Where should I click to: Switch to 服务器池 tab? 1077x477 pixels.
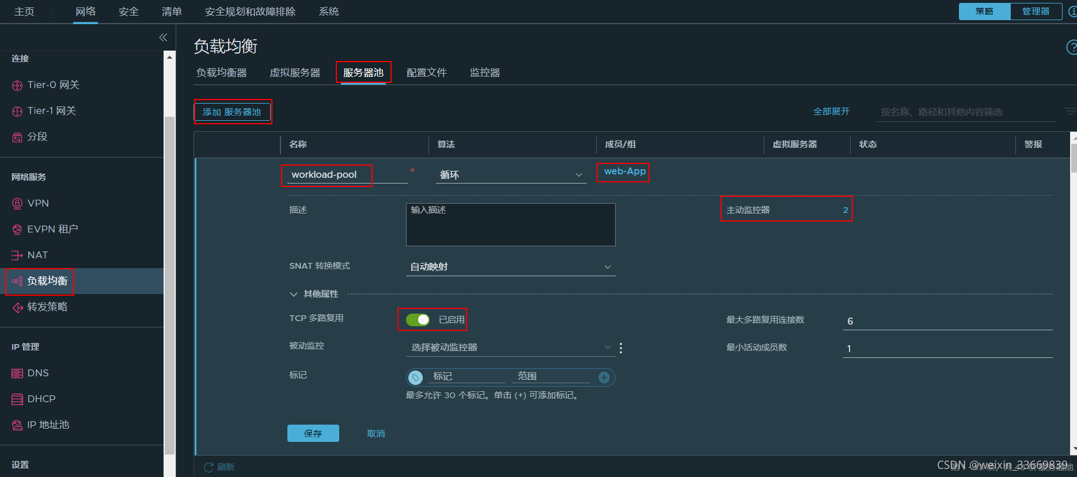(x=363, y=72)
